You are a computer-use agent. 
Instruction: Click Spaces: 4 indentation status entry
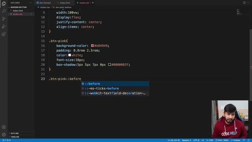tap(186, 140)
